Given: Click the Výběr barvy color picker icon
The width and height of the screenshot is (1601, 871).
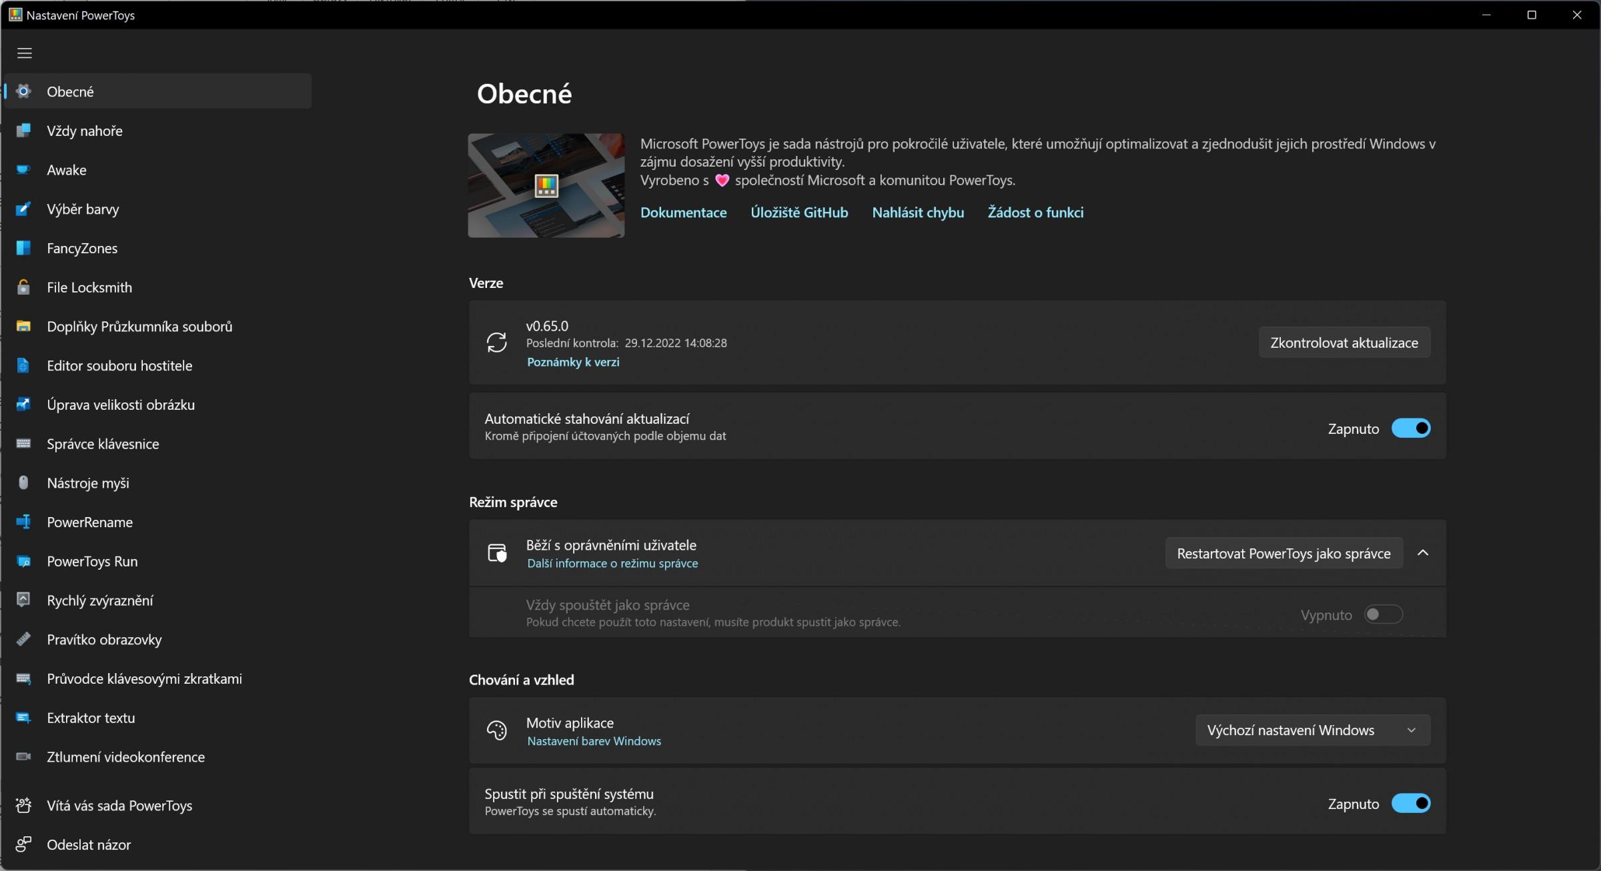Looking at the screenshot, I should [x=23, y=209].
